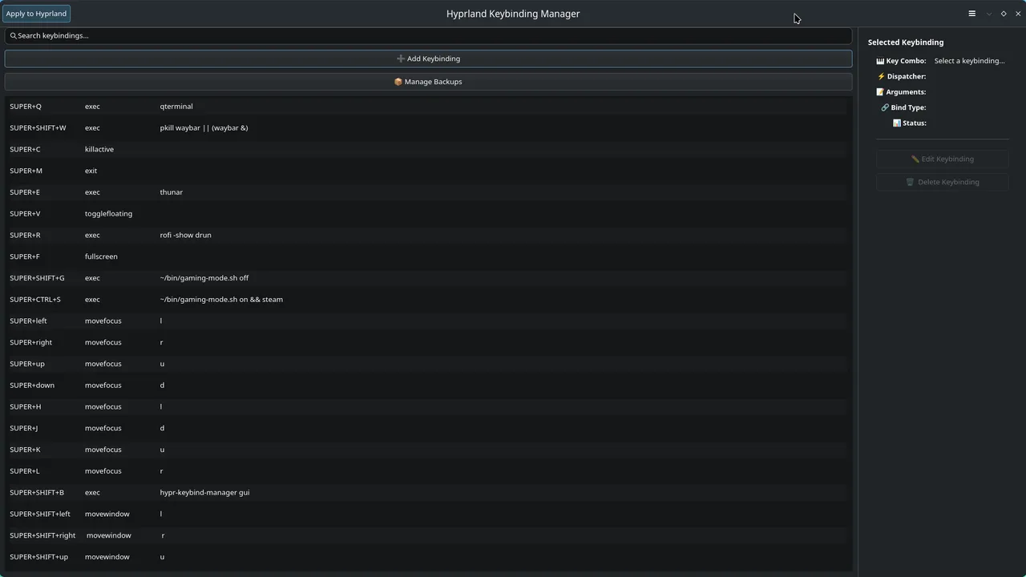Viewport: 1026px width, 577px height.
Task: Click the Delete Keybinding button
Action: (x=943, y=182)
